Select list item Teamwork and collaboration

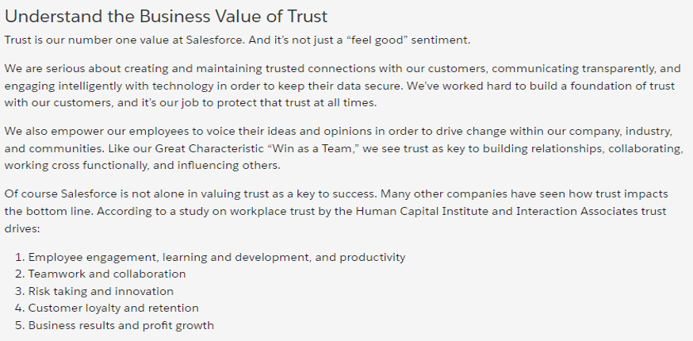107,274
